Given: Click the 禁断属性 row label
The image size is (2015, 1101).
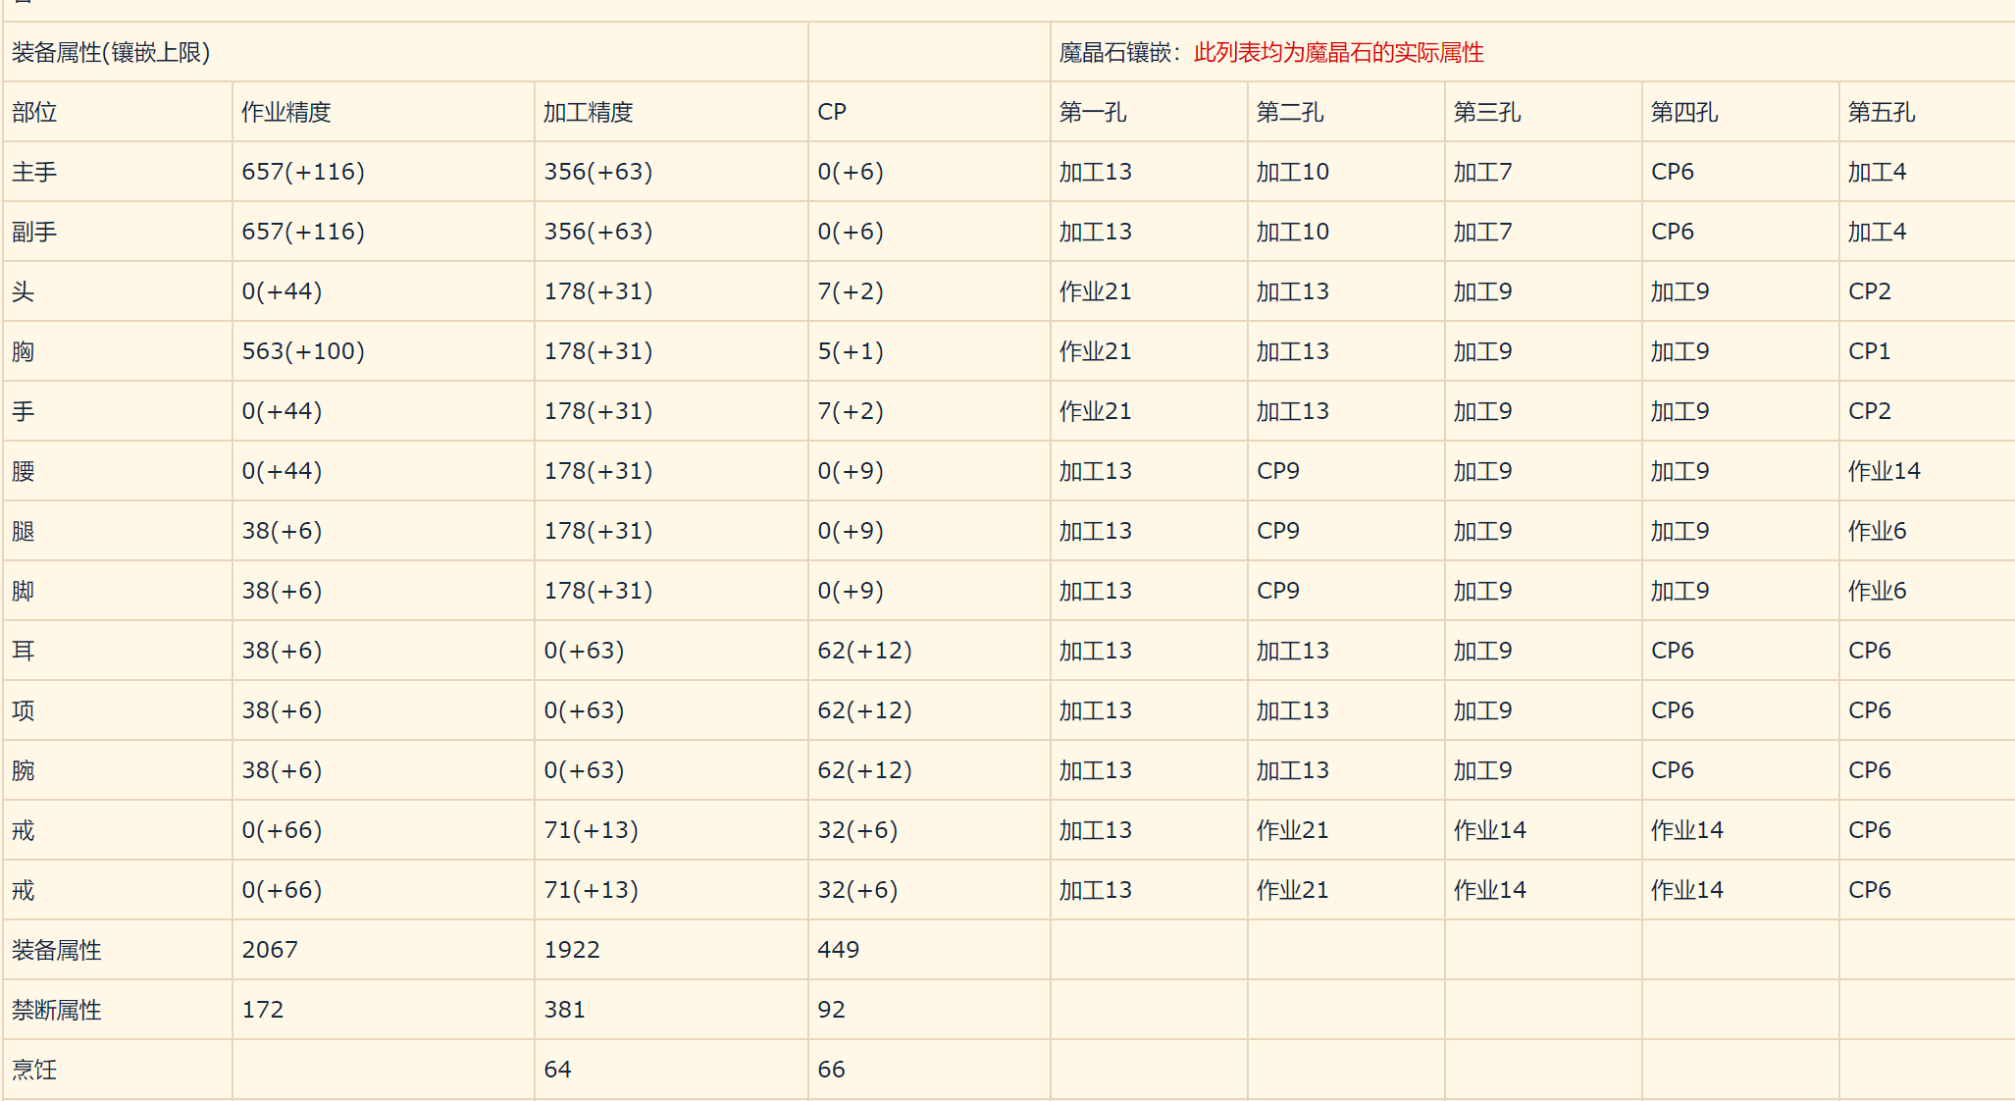Looking at the screenshot, I should point(57,1010).
